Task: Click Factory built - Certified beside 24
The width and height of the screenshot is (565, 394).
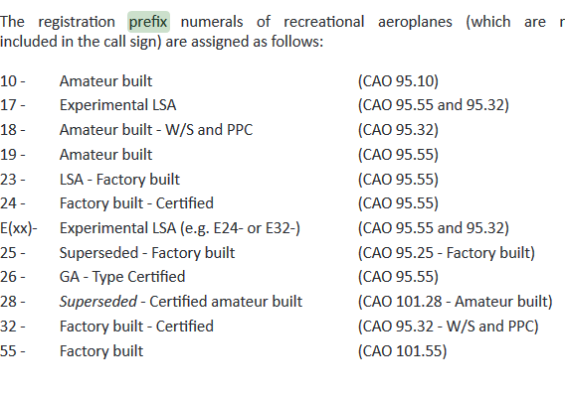Action: 136,203
